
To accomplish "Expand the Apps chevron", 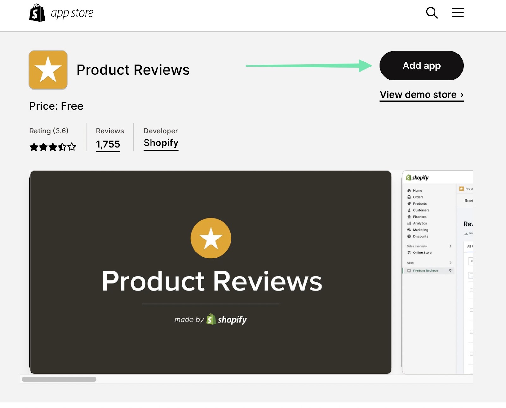I will coord(450,263).
